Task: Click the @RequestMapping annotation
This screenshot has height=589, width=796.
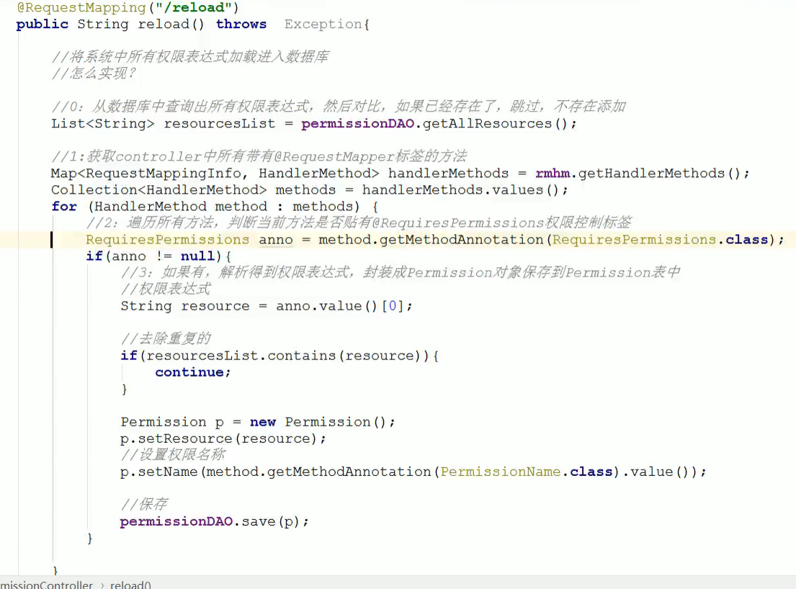Action: (81, 8)
